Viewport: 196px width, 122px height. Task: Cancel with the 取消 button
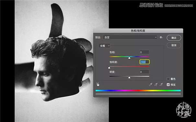(x=174, y=45)
